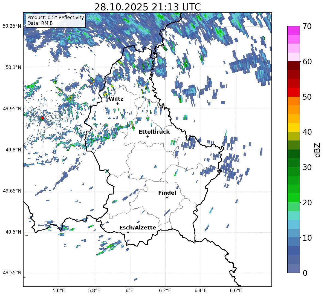Pick the grey-blue swatch at colorbar bottom
The width and height of the screenshot is (324, 296).
[x=293, y=268]
